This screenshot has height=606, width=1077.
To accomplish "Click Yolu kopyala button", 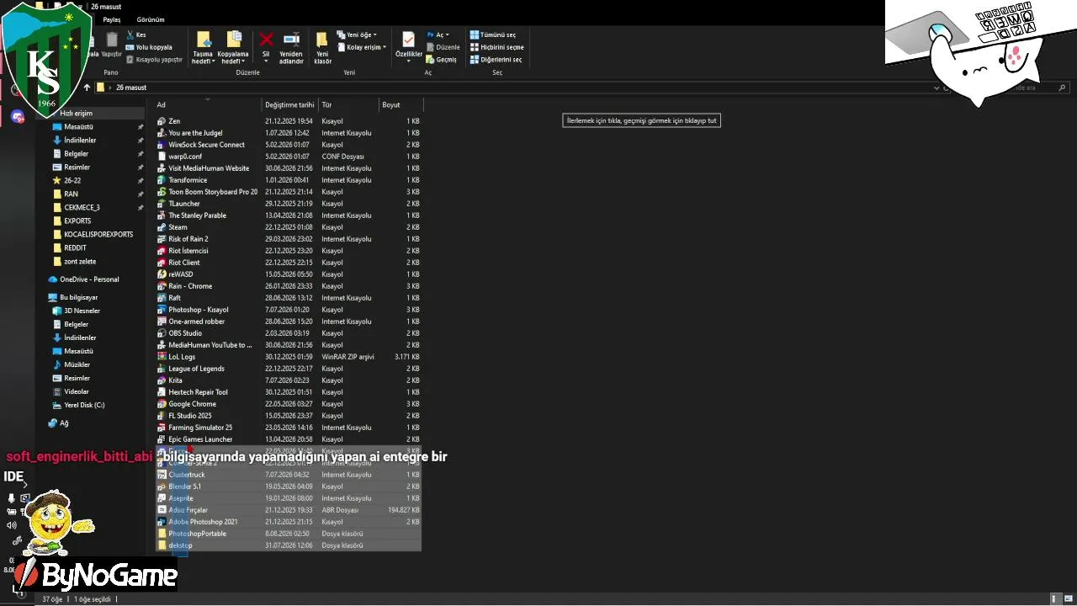I will pos(149,47).
